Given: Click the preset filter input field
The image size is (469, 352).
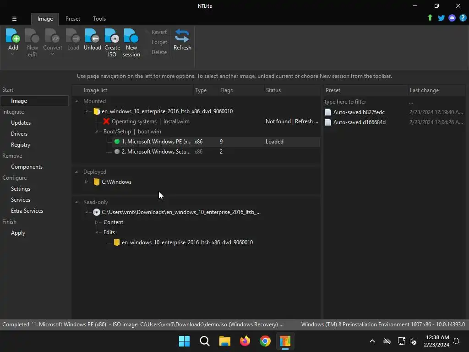Looking at the screenshot, I should pyautogui.click(x=365, y=102).
